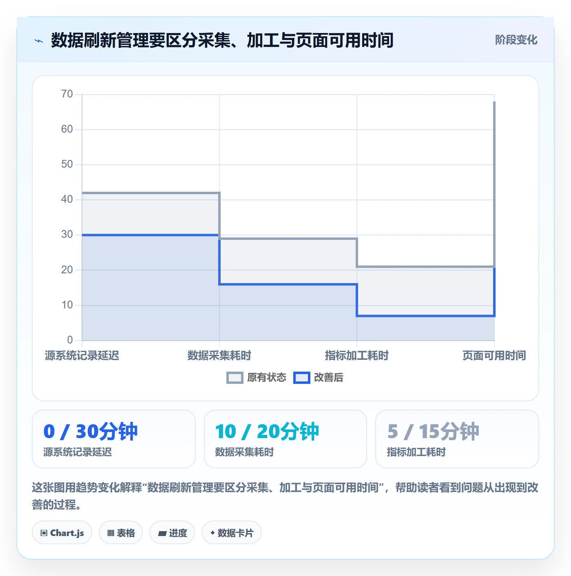Click the y-axis value 70

(67, 94)
